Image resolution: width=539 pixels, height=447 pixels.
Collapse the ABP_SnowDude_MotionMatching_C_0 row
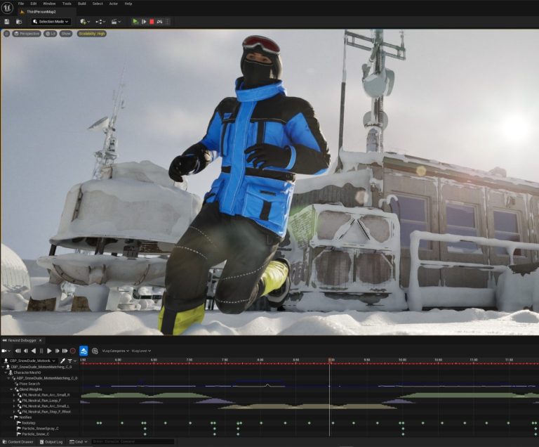pyautogui.click(x=9, y=378)
